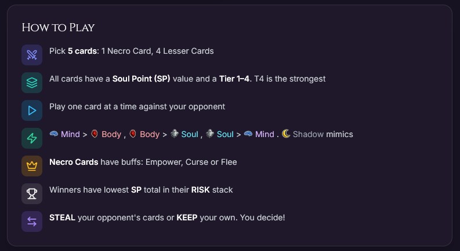This screenshot has width=460, height=251.
Task: Click the Shadow moon emoji
Action: [x=286, y=134]
